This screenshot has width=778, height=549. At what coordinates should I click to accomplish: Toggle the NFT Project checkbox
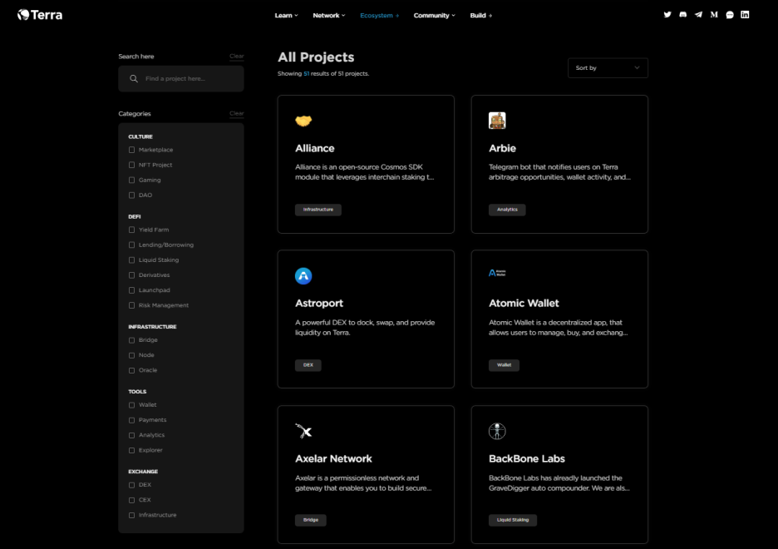pyautogui.click(x=131, y=165)
